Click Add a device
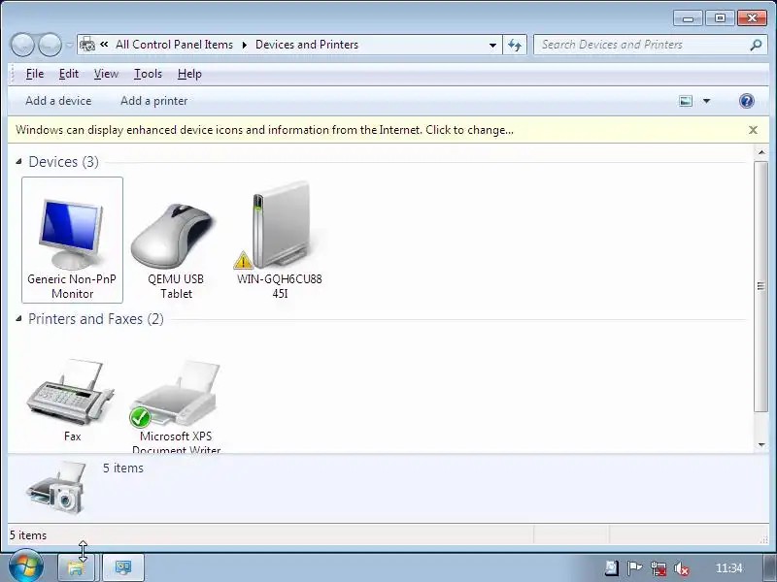 [x=58, y=101]
